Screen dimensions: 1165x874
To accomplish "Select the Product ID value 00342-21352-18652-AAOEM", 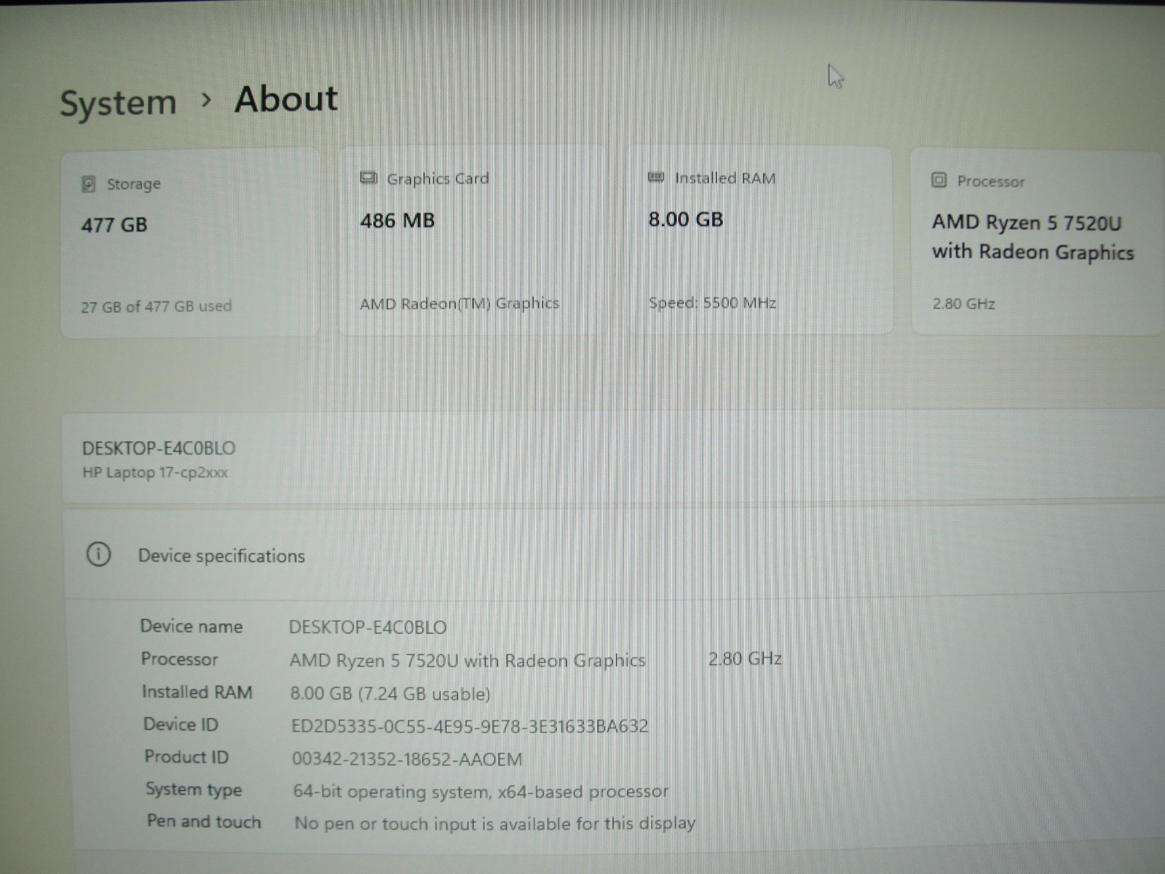I will click(407, 759).
